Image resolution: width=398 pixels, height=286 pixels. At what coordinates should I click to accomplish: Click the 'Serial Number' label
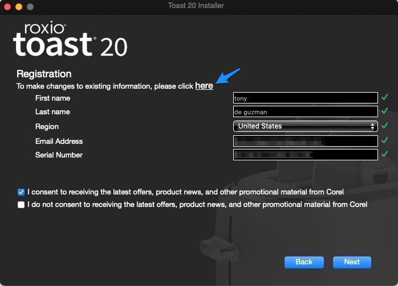[x=59, y=155]
